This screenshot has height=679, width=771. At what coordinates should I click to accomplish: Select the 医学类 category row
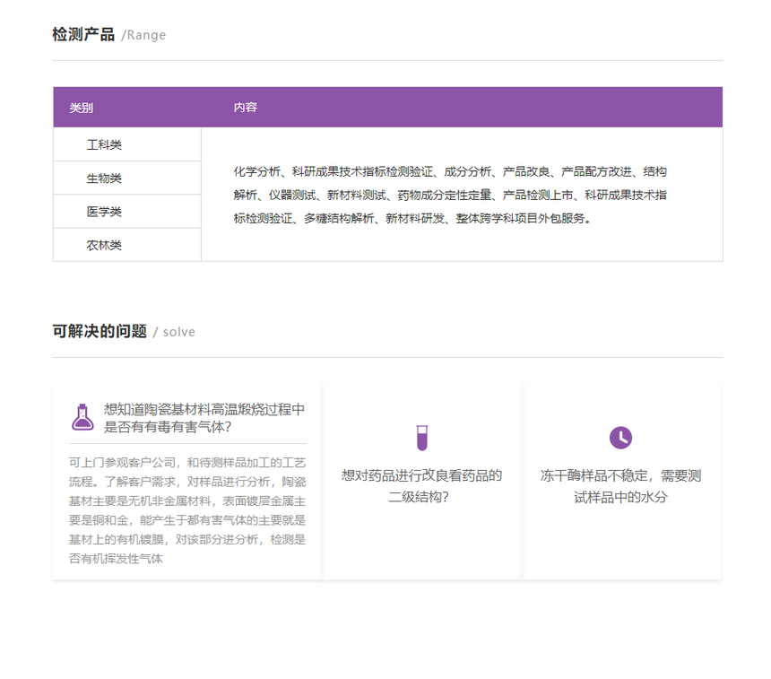point(104,212)
